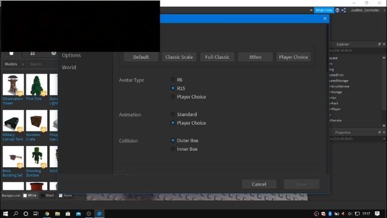Undock the Properties panel
Image resolution: width=387 pixels, height=218 pixels.
pyautogui.click(x=379, y=133)
